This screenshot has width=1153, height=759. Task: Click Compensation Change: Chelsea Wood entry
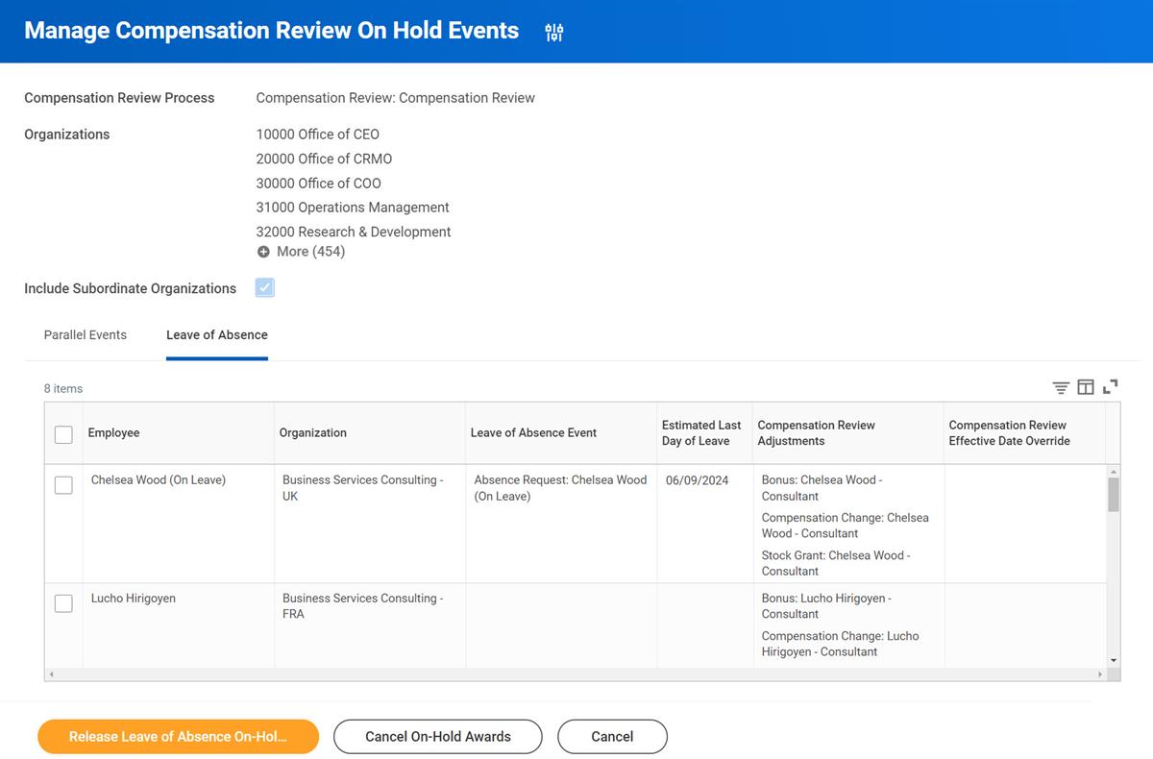tap(846, 526)
